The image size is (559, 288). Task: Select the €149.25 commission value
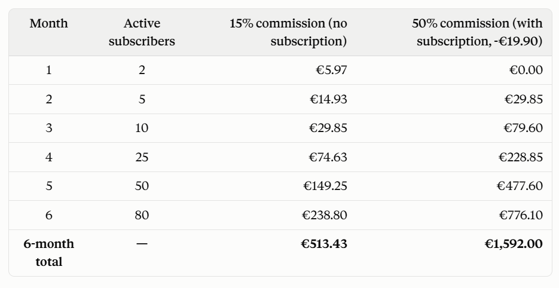click(x=325, y=186)
